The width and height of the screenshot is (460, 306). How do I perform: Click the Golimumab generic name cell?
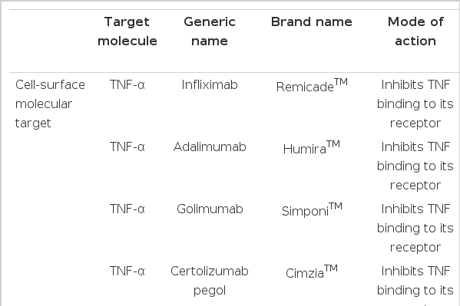tap(210, 209)
